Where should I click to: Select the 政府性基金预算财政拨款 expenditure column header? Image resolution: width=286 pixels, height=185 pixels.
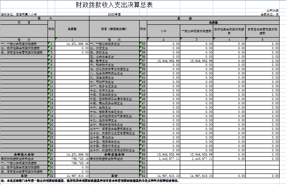(229, 31)
